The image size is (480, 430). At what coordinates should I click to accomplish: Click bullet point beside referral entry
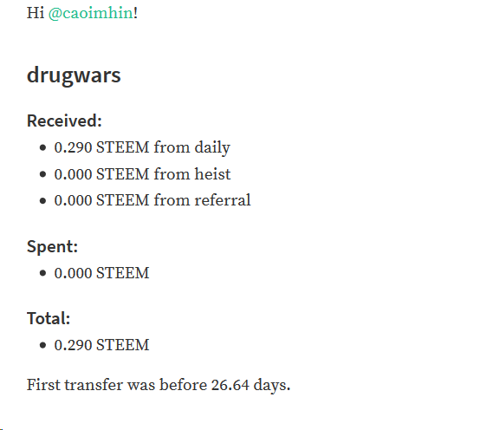click(42, 201)
